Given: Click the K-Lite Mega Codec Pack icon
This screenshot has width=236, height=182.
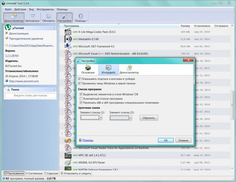Looking at the screenshot, I should (68, 32).
